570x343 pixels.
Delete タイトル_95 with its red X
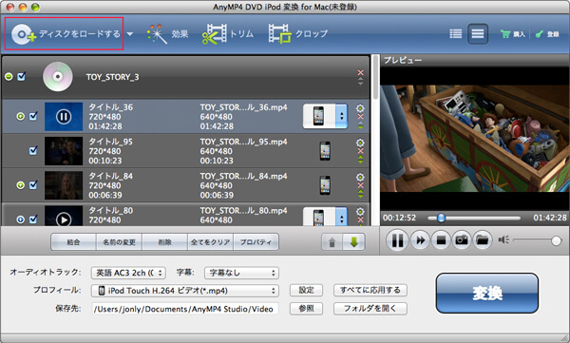coord(360,151)
